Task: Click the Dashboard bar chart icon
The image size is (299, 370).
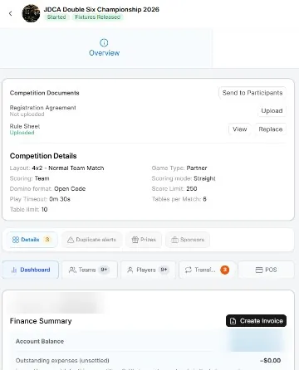Action: pyautogui.click(x=14, y=270)
